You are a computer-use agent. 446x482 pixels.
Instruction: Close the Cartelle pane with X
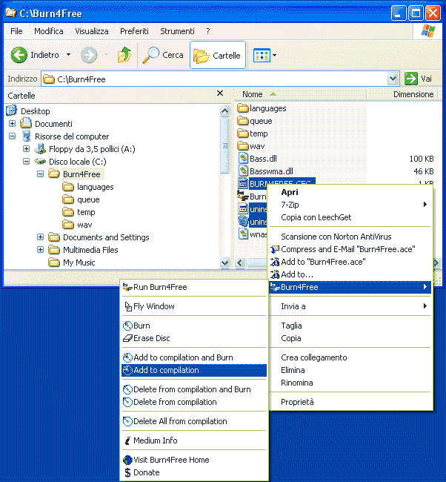click(x=220, y=93)
